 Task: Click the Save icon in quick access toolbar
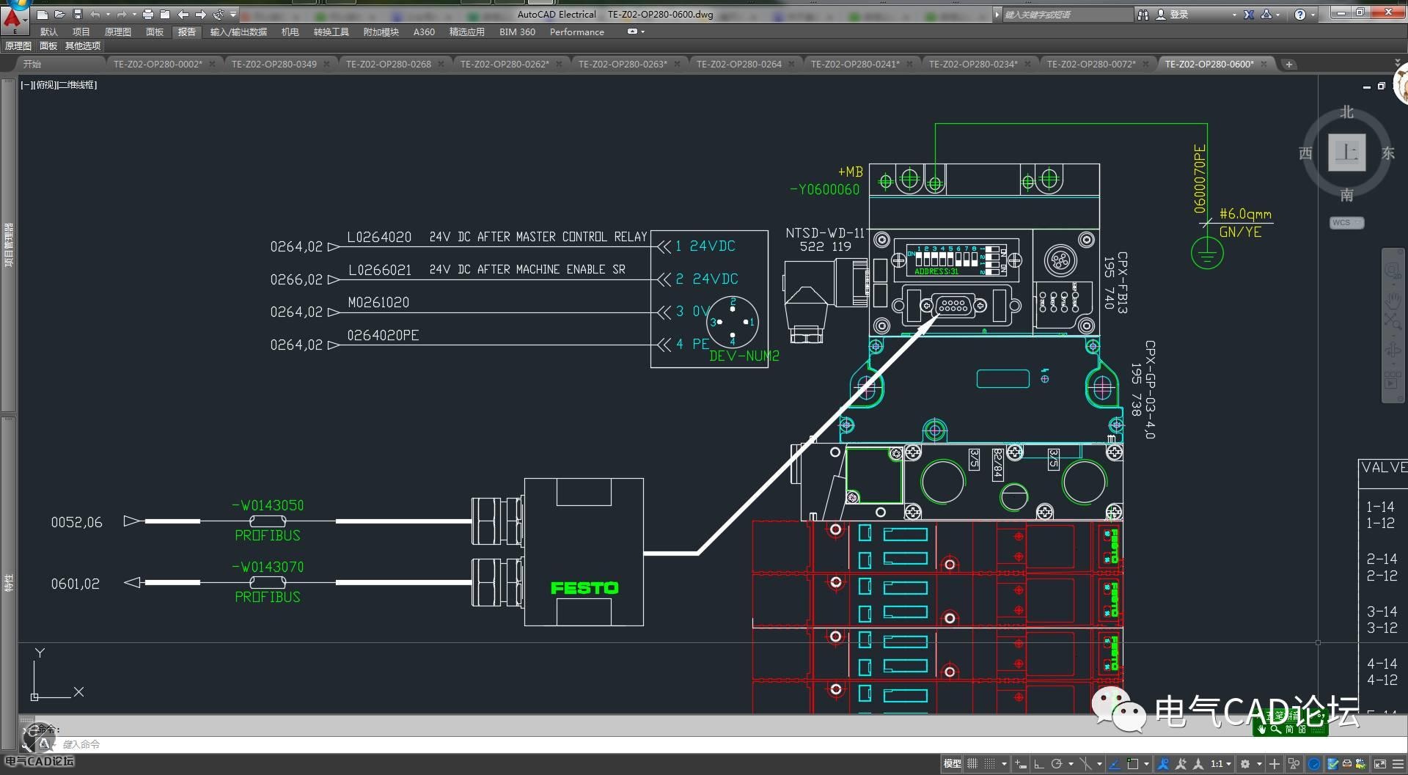pyautogui.click(x=77, y=14)
